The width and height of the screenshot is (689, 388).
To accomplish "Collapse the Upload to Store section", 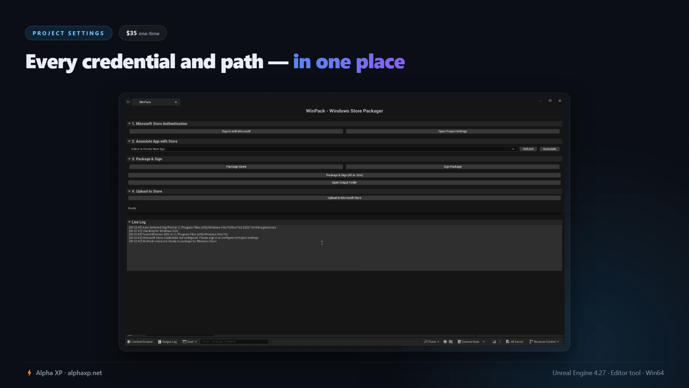I will point(130,191).
